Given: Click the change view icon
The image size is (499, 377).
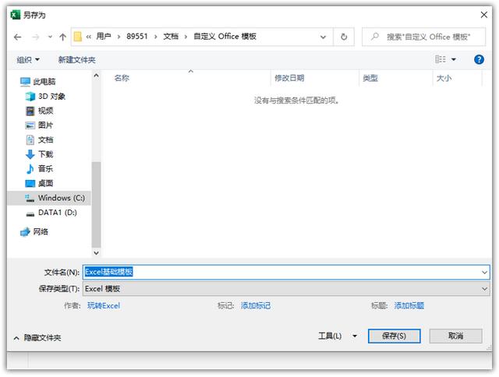Looking at the screenshot, I should click(x=441, y=59).
